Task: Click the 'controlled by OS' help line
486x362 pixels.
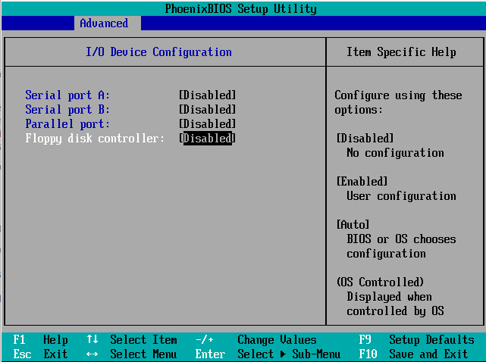Action: pos(395,311)
